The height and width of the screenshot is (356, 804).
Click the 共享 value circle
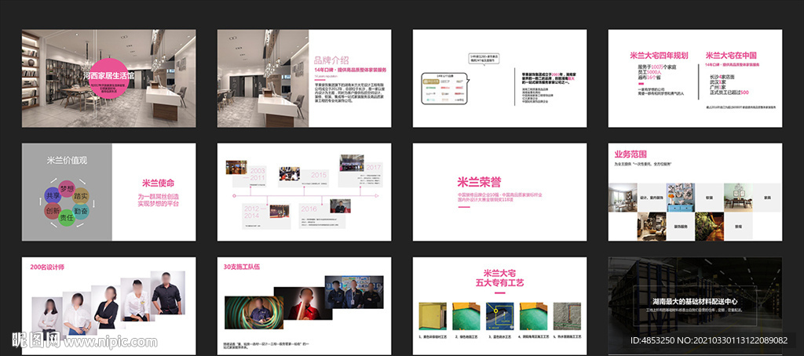[x=53, y=196]
